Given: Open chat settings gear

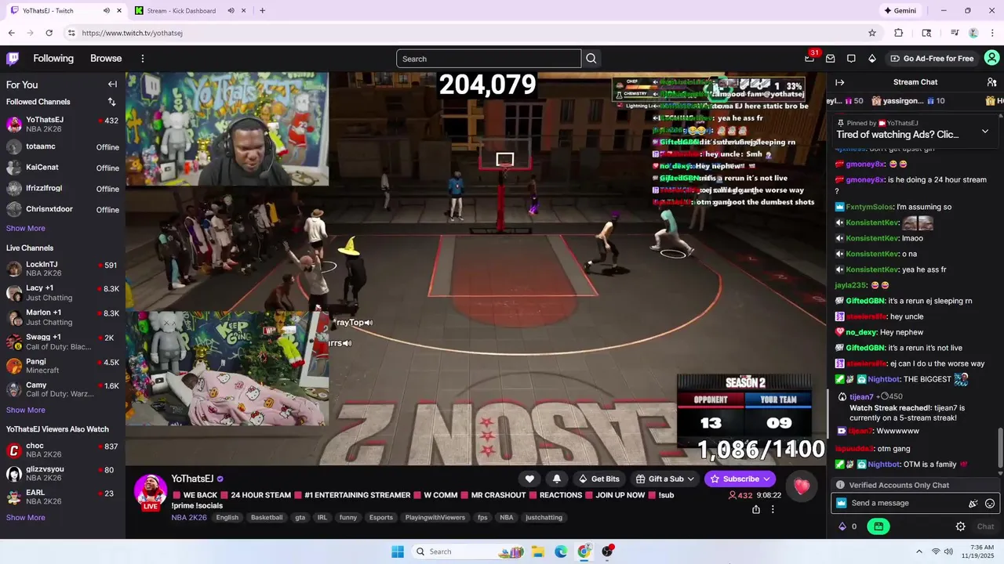Looking at the screenshot, I should pyautogui.click(x=960, y=526).
